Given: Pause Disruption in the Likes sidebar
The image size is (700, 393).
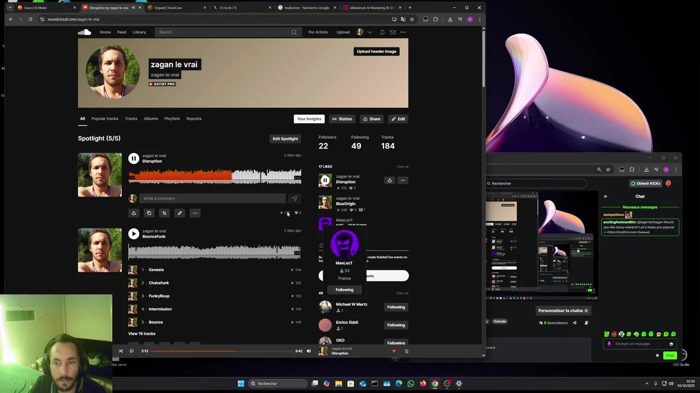Looking at the screenshot, I should (x=325, y=180).
